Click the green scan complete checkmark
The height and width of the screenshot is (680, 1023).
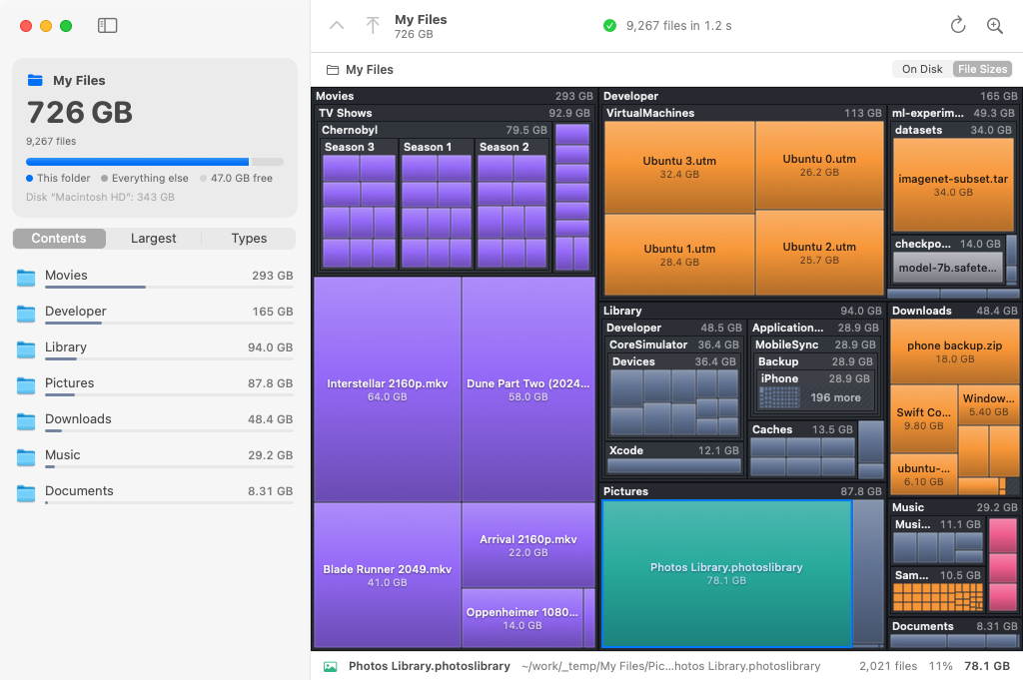click(x=610, y=25)
